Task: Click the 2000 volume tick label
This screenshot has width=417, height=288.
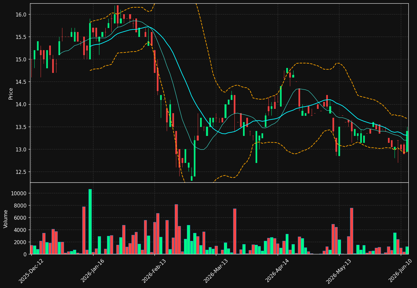Action: [x=21, y=242]
